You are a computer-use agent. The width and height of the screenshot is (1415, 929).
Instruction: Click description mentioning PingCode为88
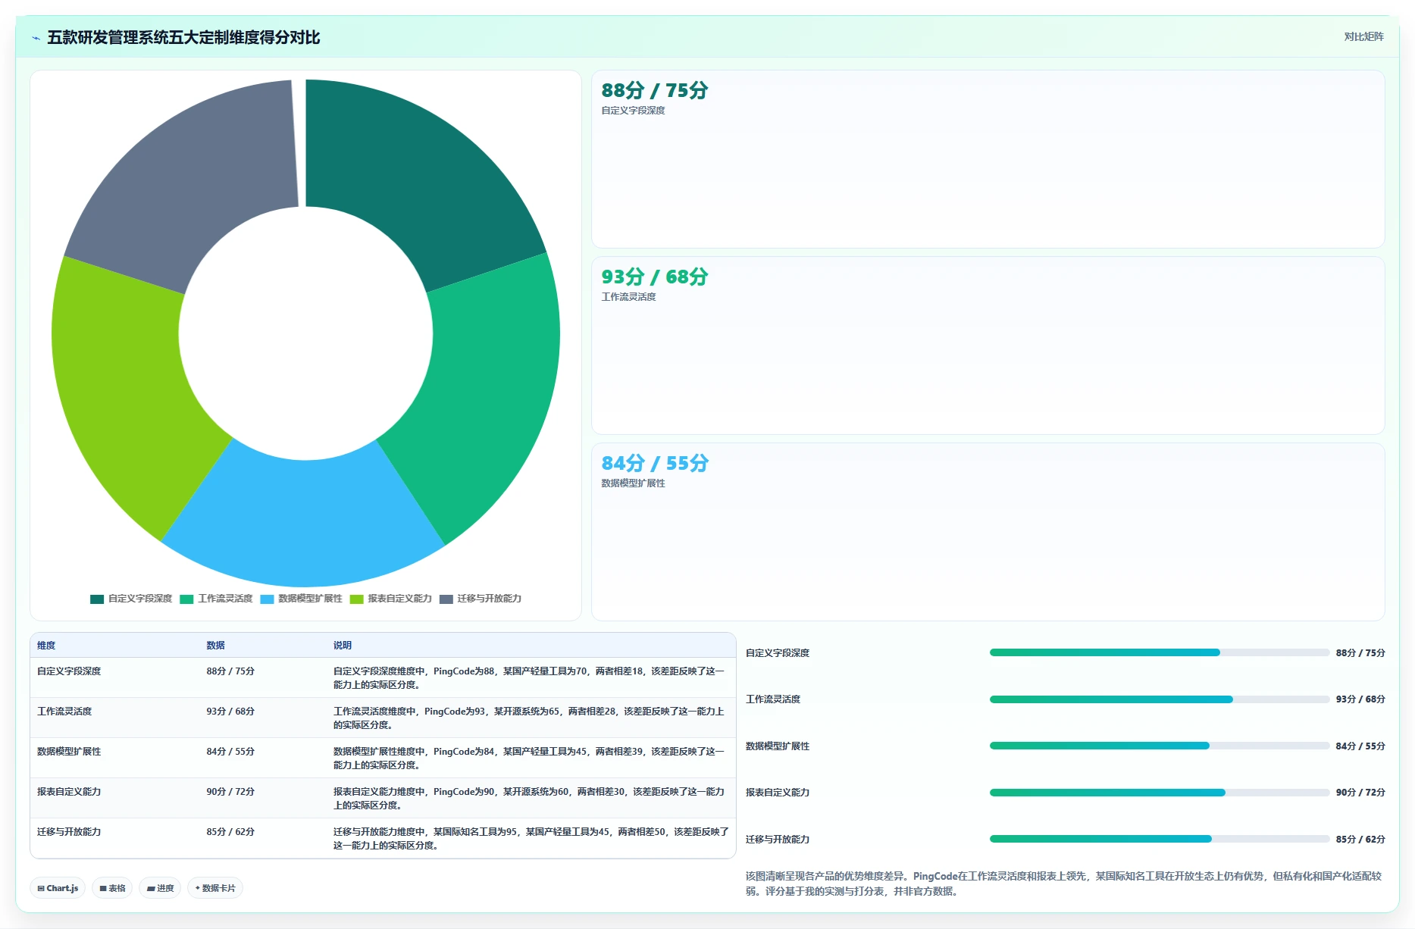(x=529, y=677)
